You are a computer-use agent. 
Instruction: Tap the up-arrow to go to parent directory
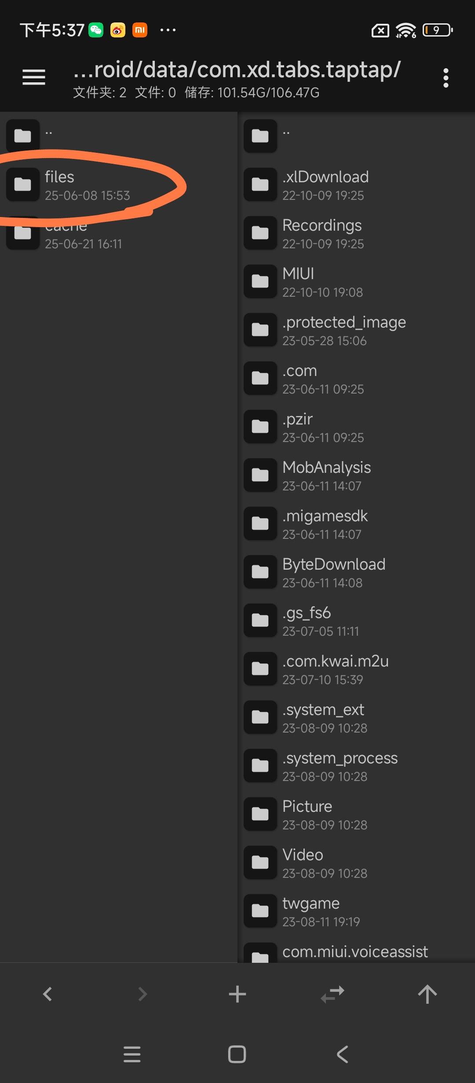pyautogui.click(x=427, y=994)
